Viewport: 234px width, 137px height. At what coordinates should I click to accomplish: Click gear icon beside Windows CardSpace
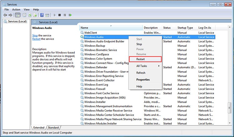(82, 54)
